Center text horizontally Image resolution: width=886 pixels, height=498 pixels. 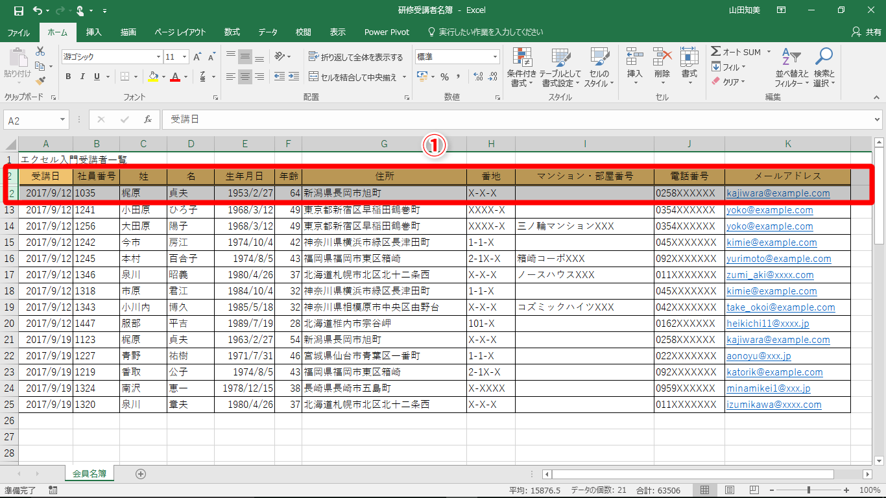pyautogui.click(x=245, y=77)
